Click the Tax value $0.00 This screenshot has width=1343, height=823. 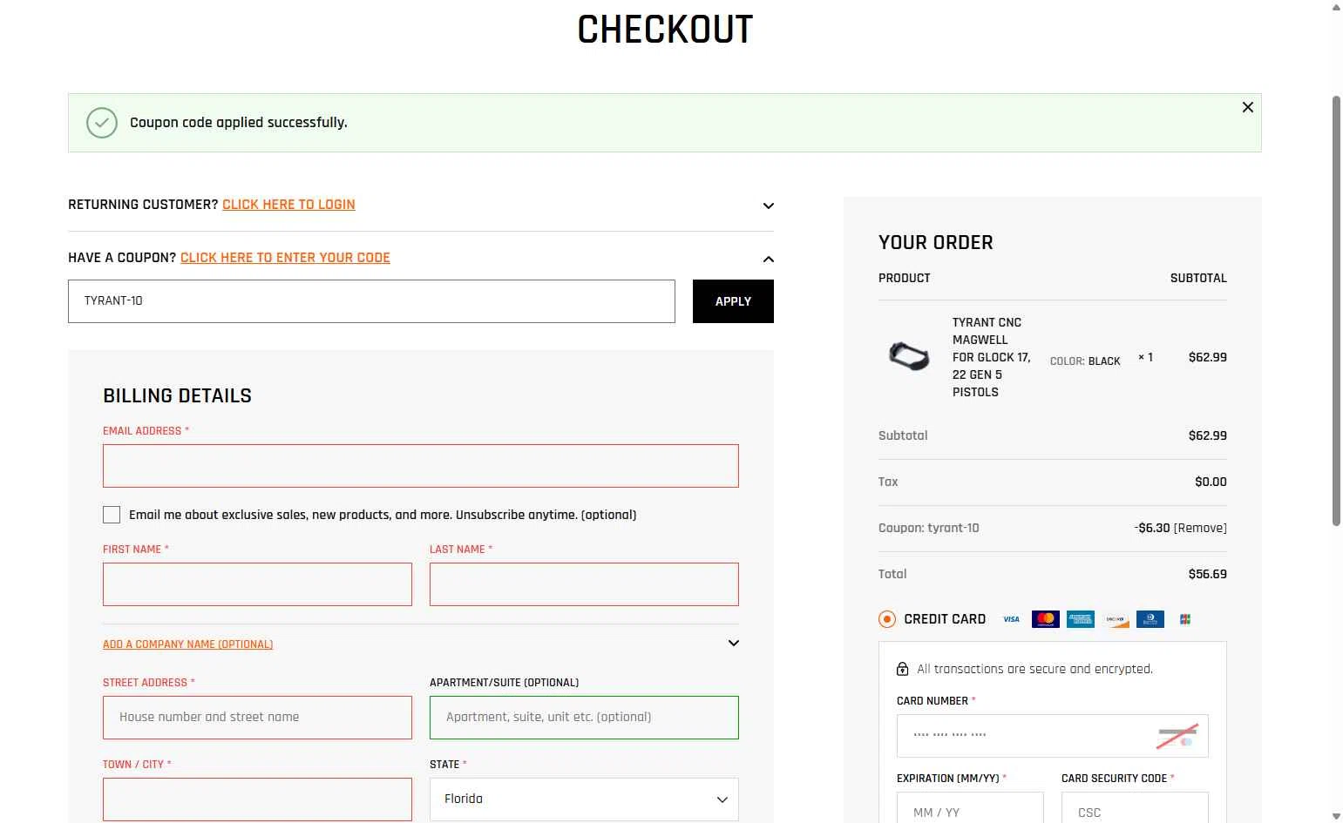pyautogui.click(x=1211, y=482)
